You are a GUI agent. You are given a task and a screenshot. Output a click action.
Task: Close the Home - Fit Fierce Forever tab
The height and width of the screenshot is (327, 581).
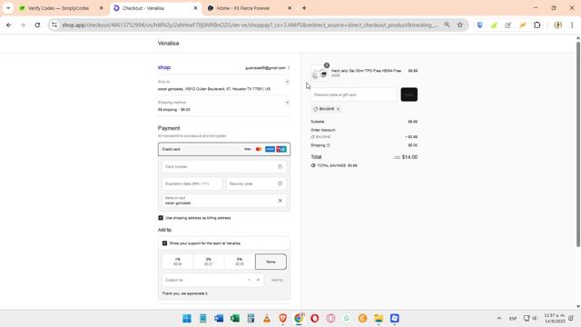point(290,8)
